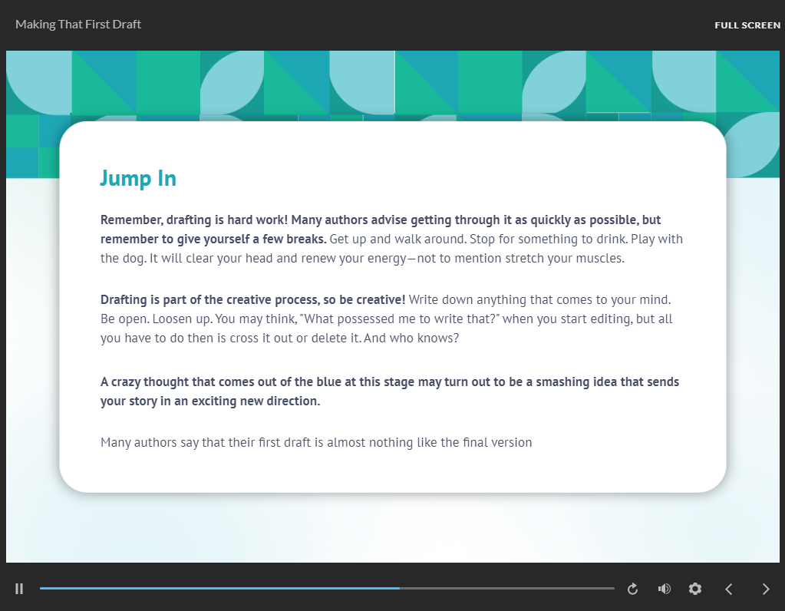Screen dimensions: 785x611
Task: Enter FULL SCREEN mode
Action: coord(747,25)
